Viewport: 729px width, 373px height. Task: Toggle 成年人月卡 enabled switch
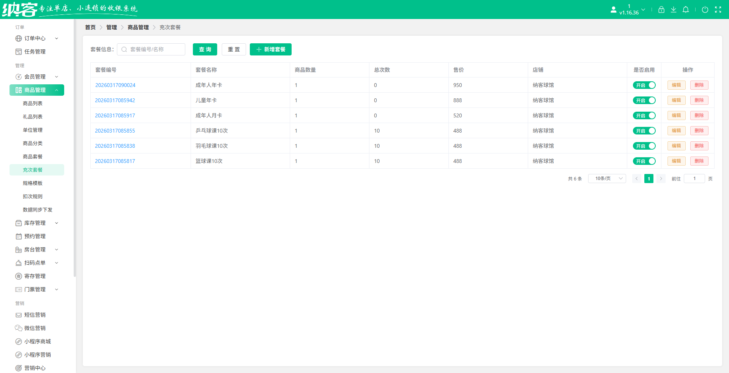point(644,115)
